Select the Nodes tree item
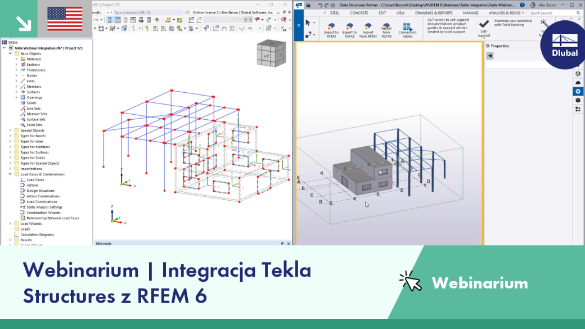 (x=31, y=76)
